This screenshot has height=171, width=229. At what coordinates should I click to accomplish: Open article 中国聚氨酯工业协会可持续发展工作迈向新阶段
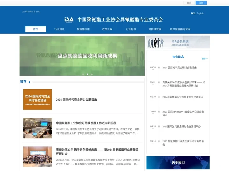point(86,123)
